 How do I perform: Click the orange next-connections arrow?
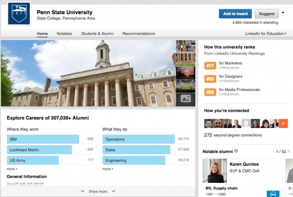[283, 124]
